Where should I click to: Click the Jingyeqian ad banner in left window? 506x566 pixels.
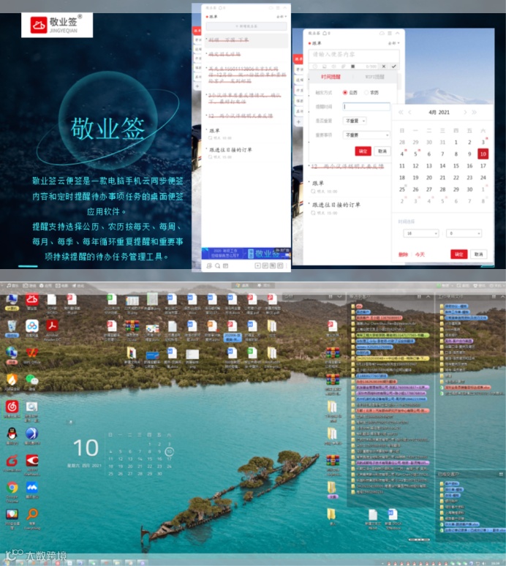click(246, 254)
